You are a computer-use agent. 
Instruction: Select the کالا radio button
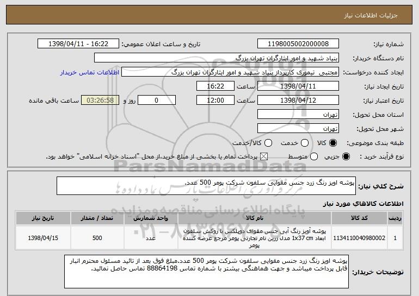(x=333, y=143)
